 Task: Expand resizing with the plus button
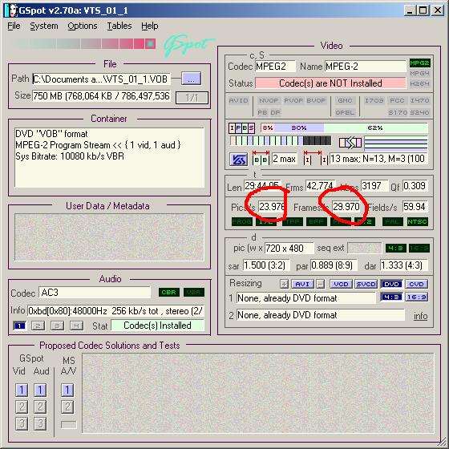point(284,284)
